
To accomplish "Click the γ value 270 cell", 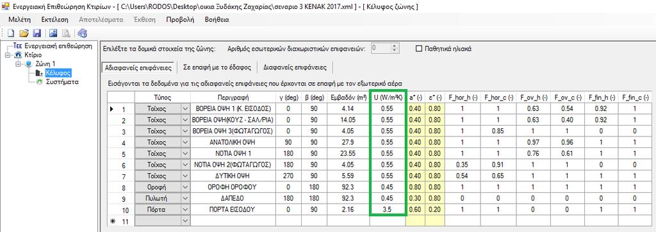I will 289,176.
